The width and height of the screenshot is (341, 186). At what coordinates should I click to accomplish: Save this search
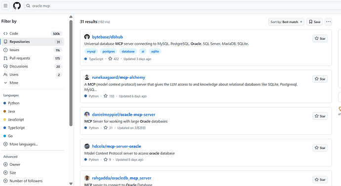point(315,22)
